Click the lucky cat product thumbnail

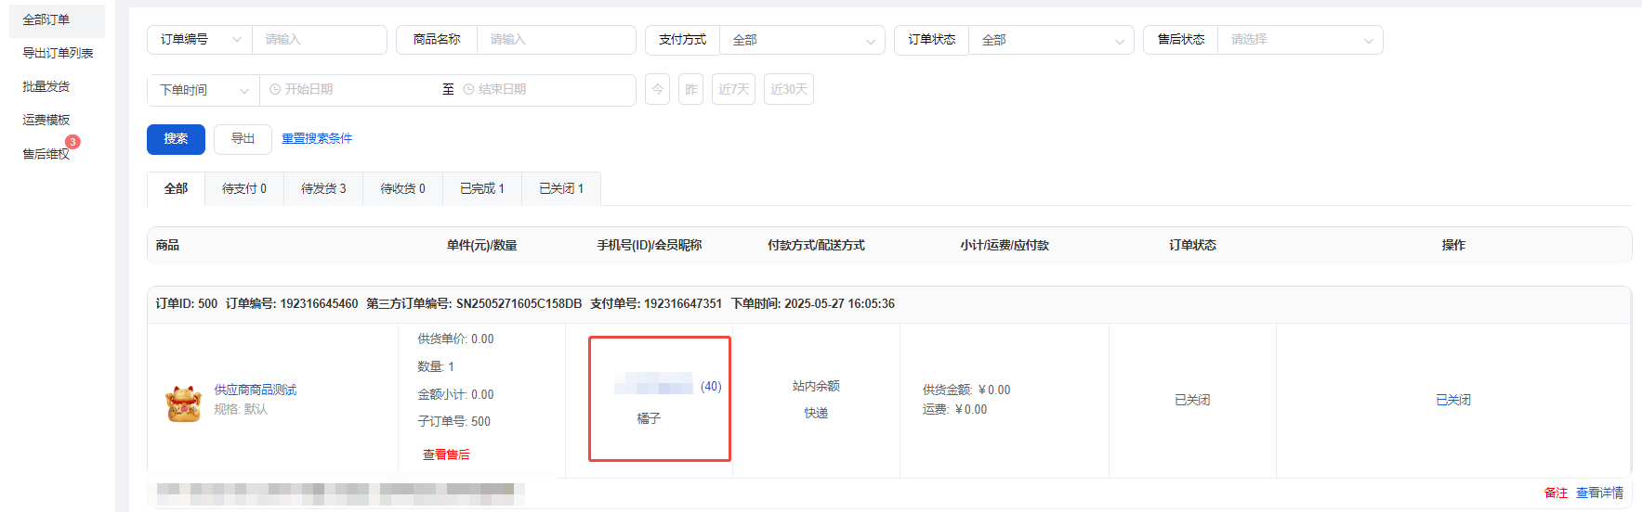[x=183, y=403]
